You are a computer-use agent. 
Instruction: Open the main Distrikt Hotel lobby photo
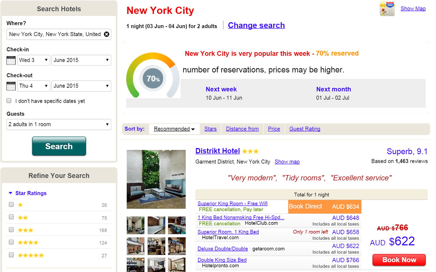click(156, 179)
